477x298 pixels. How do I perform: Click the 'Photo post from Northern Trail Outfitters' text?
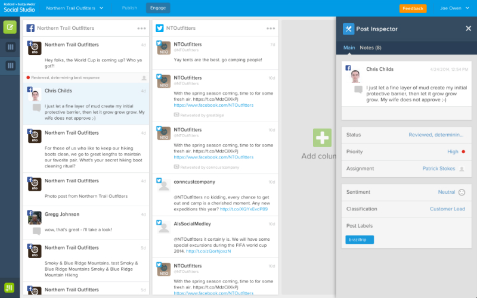click(86, 196)
